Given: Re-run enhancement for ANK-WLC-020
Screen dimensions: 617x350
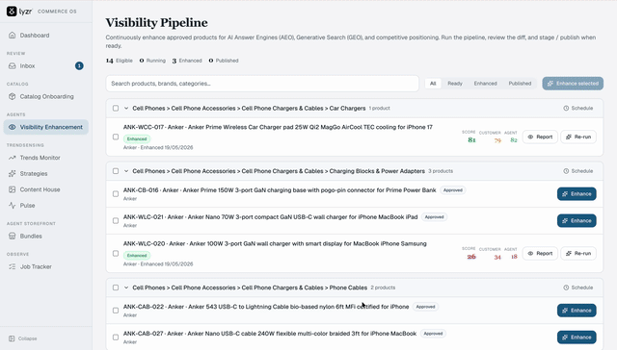Looking at the screenshot, I should 578,254.
